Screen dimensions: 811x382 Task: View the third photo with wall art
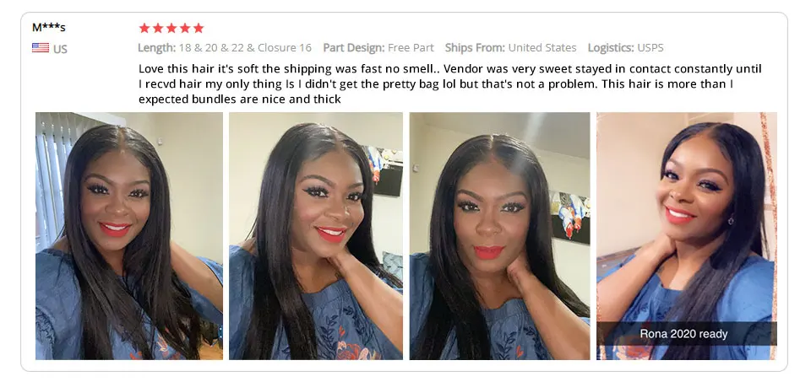[x=499, y=236]
